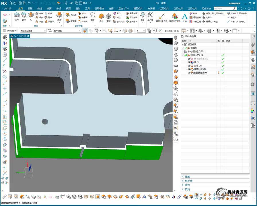Open the selection filter dropdown 无选择过滤器
This screenshot has width=257, height=206.
coord(33,31)
